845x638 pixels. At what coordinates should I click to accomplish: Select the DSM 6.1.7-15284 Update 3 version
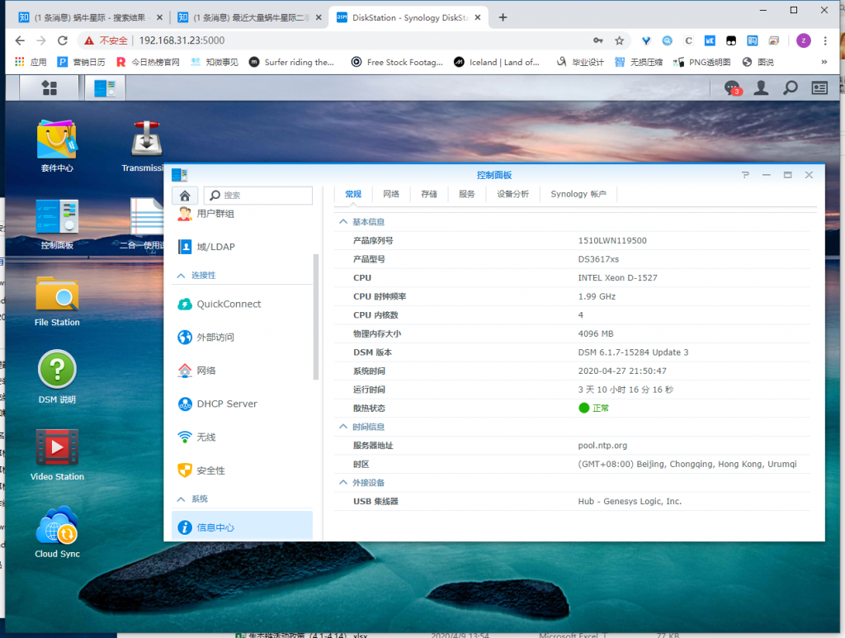[x=633, y=352]
